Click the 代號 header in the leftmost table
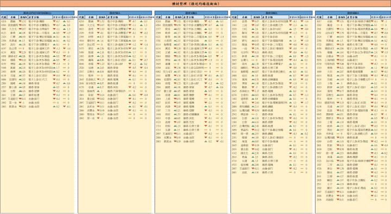 [x=4, y=17]
